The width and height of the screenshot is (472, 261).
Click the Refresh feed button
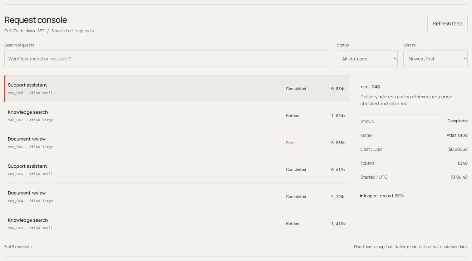click(447, 24)
